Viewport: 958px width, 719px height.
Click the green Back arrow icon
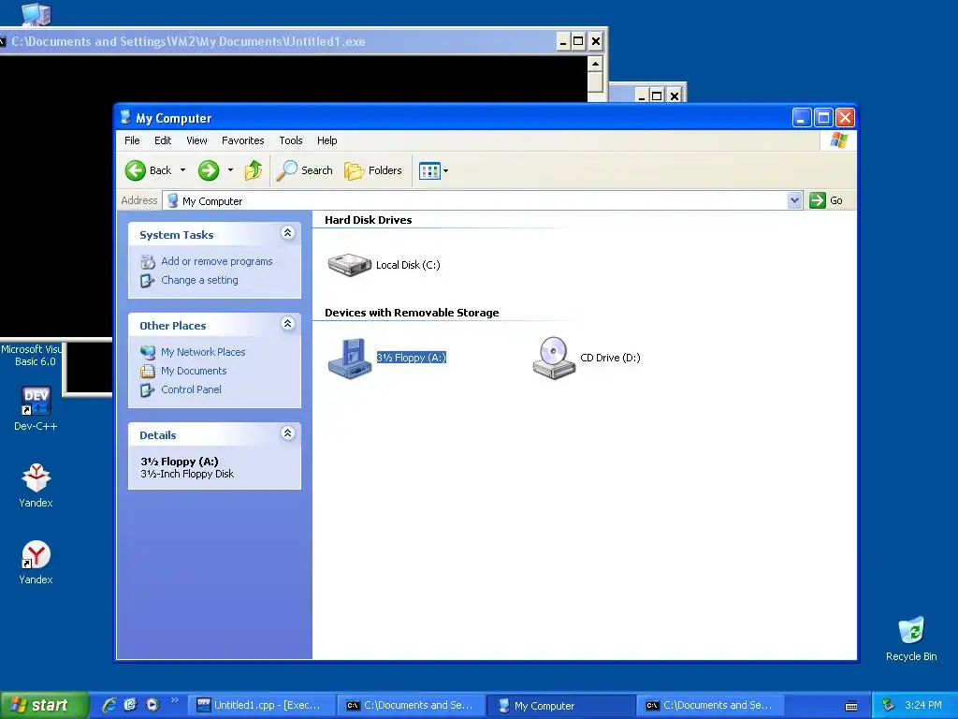pos(135,170)
